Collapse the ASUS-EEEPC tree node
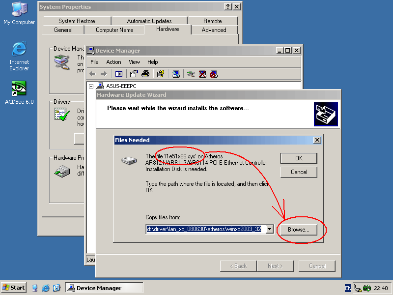 tap(91, 87)
